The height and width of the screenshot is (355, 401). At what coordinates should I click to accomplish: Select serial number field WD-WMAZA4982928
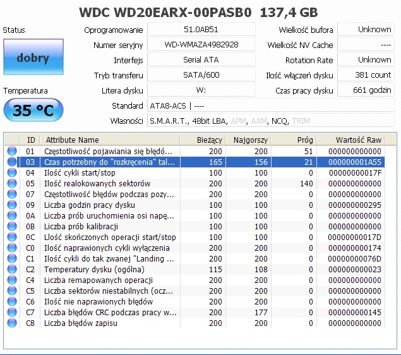(x=201, y=44)
